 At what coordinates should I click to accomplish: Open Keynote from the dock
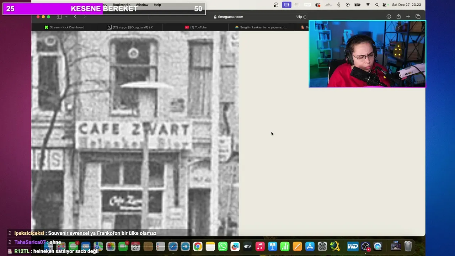[x=273, y=246]
